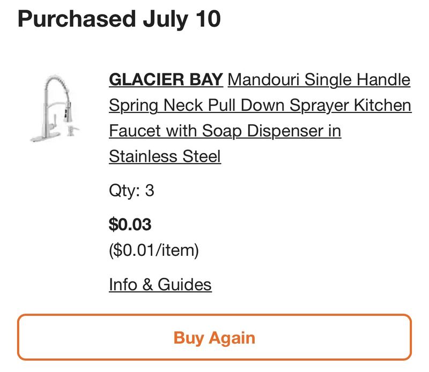Reorder the item using Buy Again
Screen dimensions: 429x372
coord(214,337)
